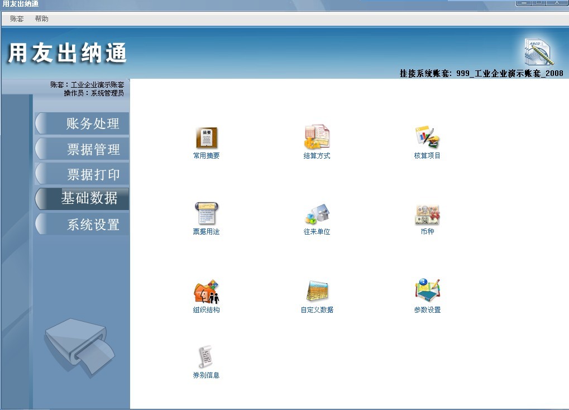Switch to 账务处理 section
The width and height of the screenshot is (569, 410).
[x=82, y=123]
